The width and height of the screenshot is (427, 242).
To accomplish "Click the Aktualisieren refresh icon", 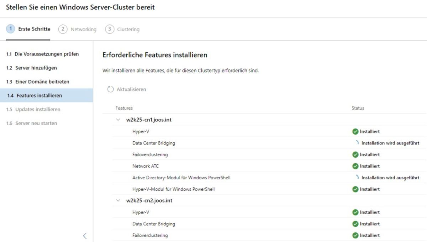I will pyautogui.click(x=110, y=90).
